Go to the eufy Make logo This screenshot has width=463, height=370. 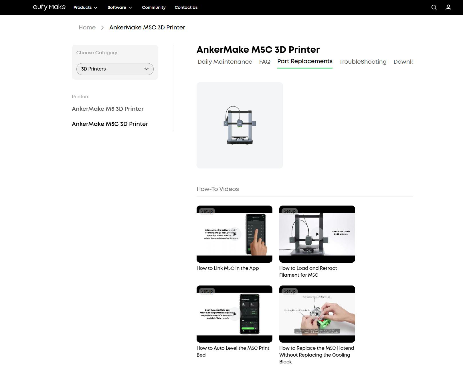coord(49,7)
